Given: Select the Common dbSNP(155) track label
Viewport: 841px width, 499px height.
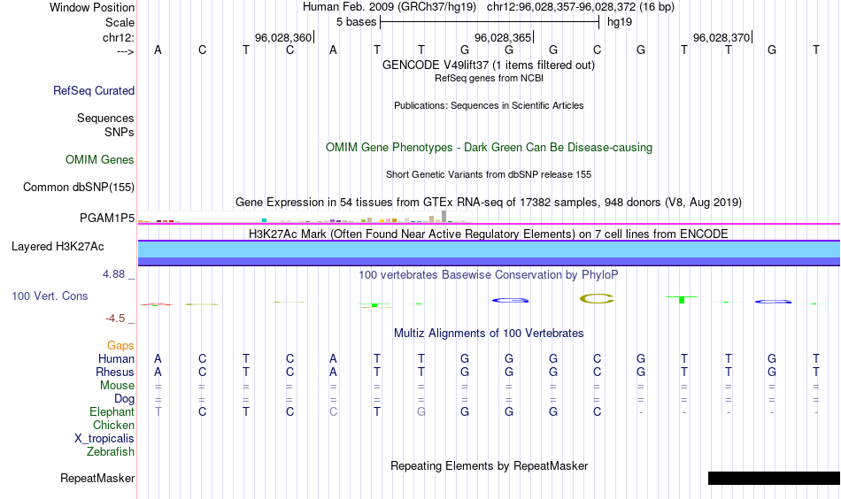Looking at the screenshot, I should 78,187.
